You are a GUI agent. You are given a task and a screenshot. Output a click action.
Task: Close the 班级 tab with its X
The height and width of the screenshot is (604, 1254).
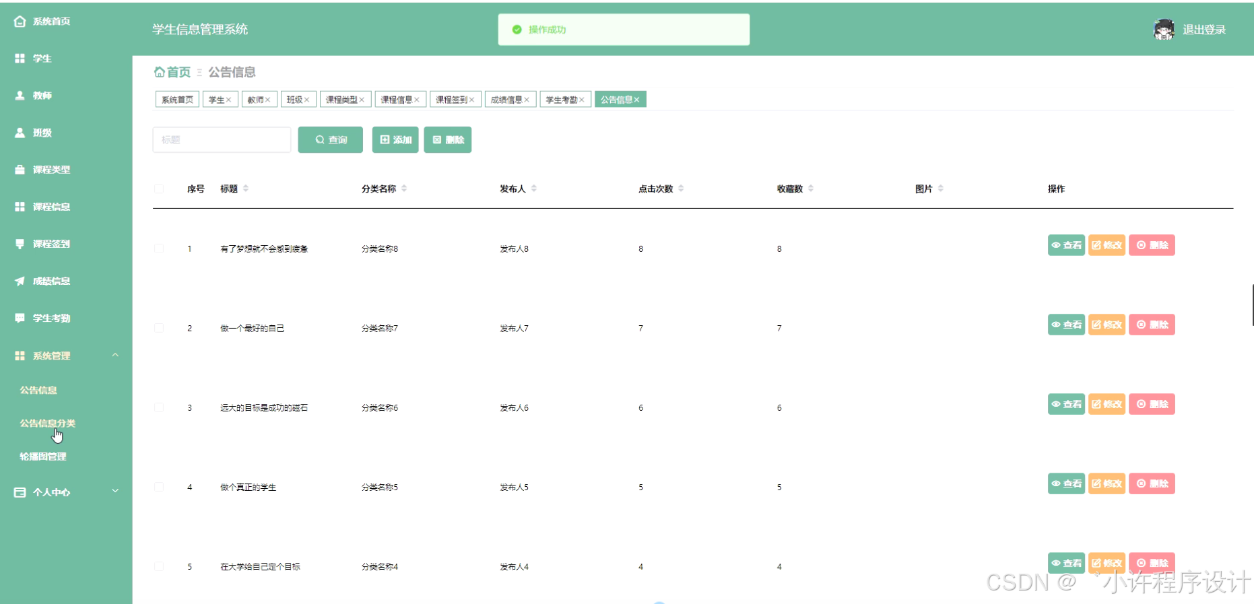(306, 100)
